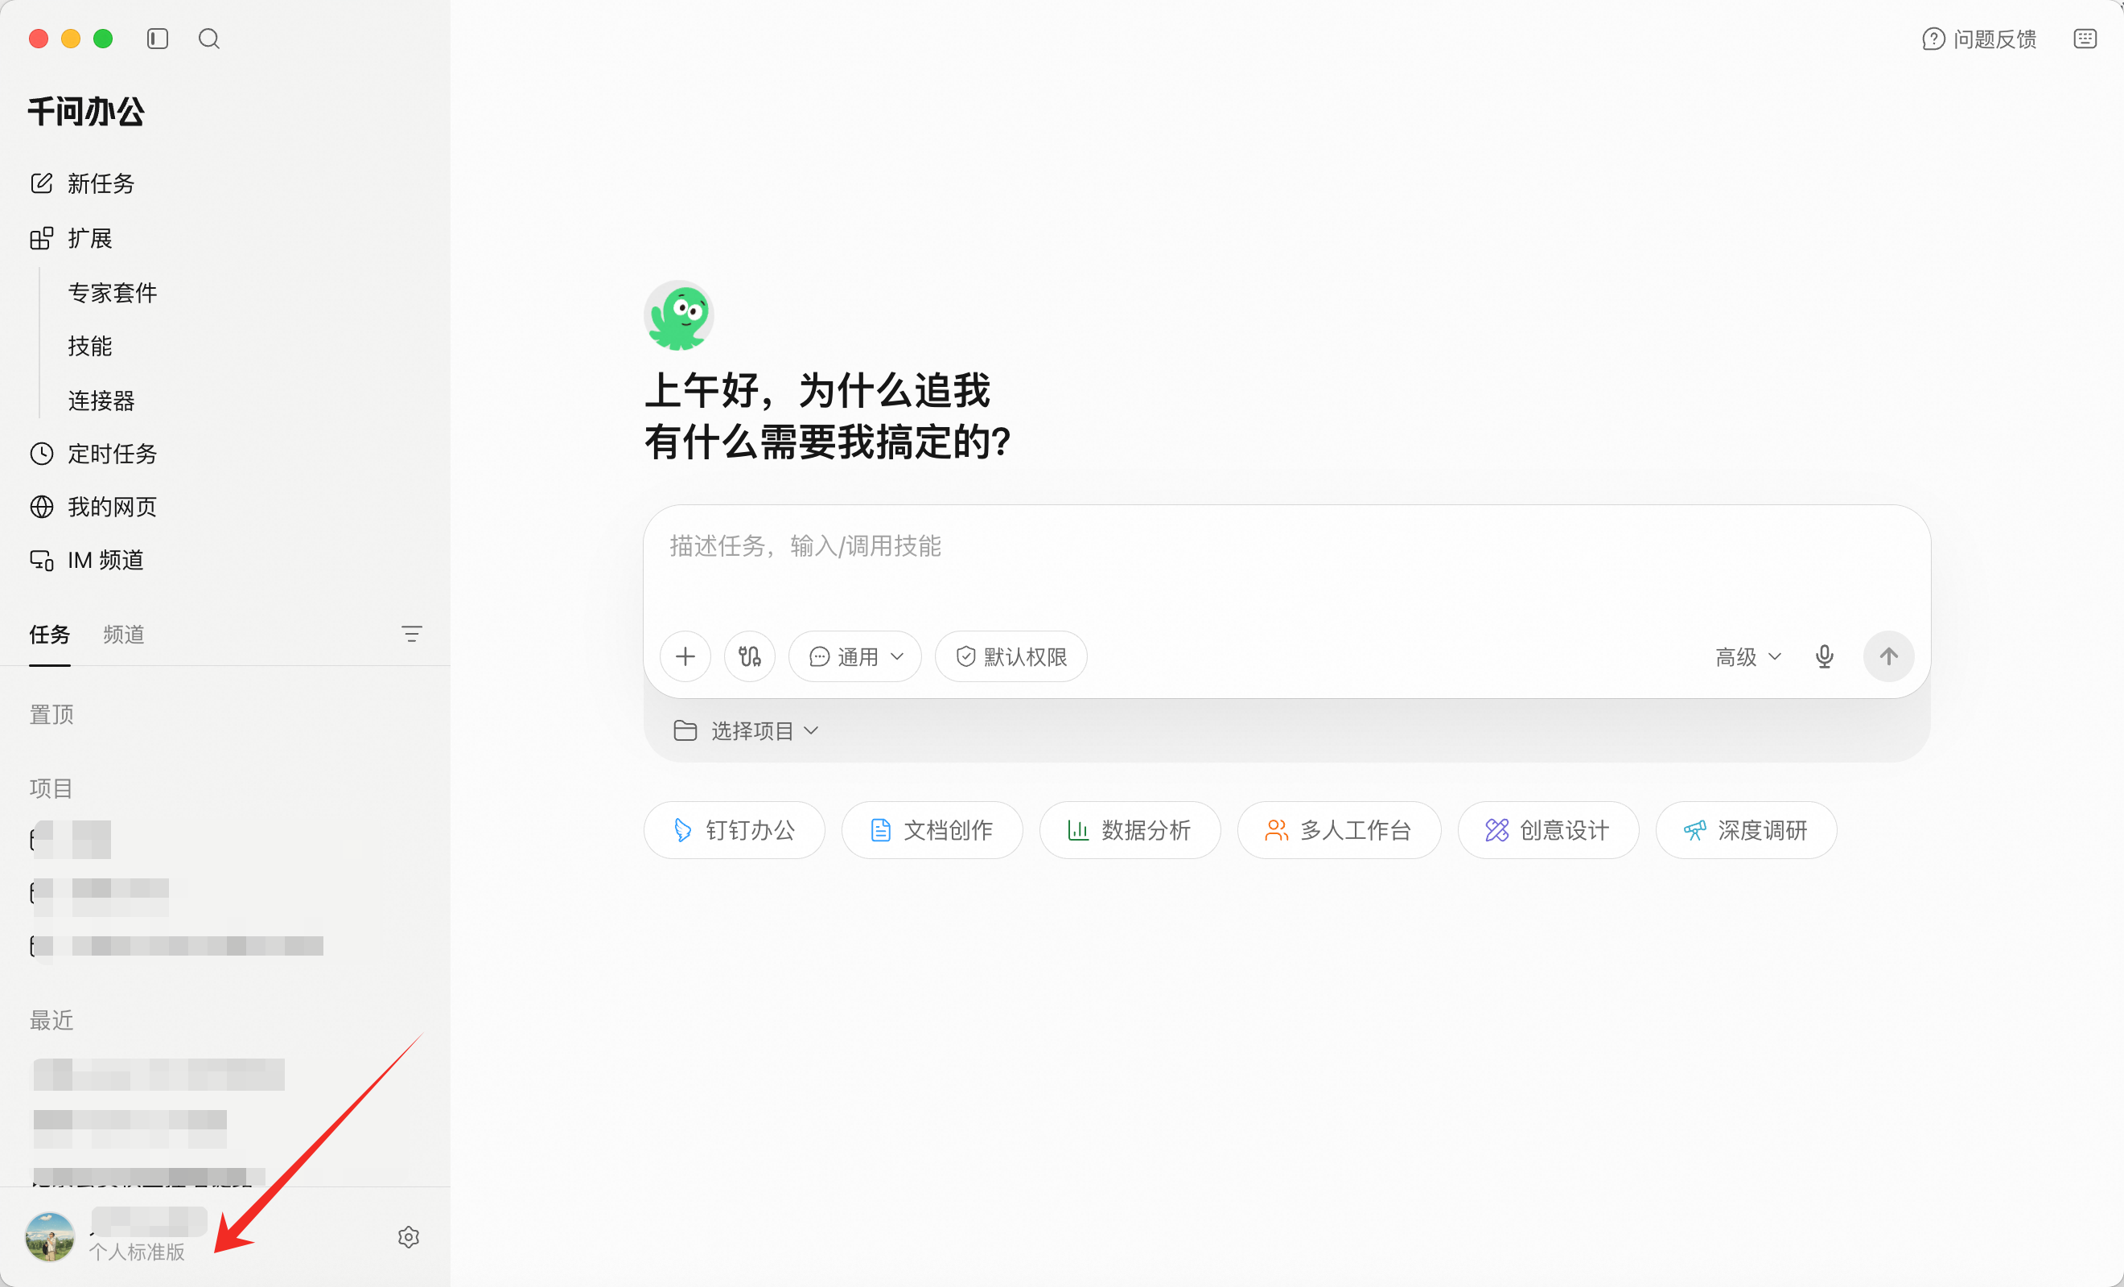Open 技能 skills entry
This screenshot has width=2124, height=1287.
[x=90, y=347]
